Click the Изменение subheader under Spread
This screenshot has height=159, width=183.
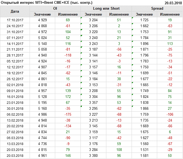(x=170, y=14)
